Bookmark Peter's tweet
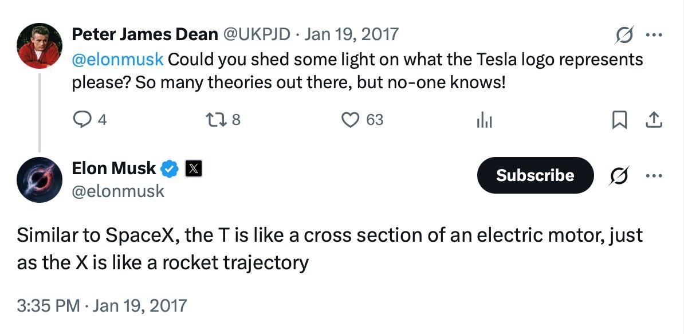684x334 pixels. (x=619, y=119)
